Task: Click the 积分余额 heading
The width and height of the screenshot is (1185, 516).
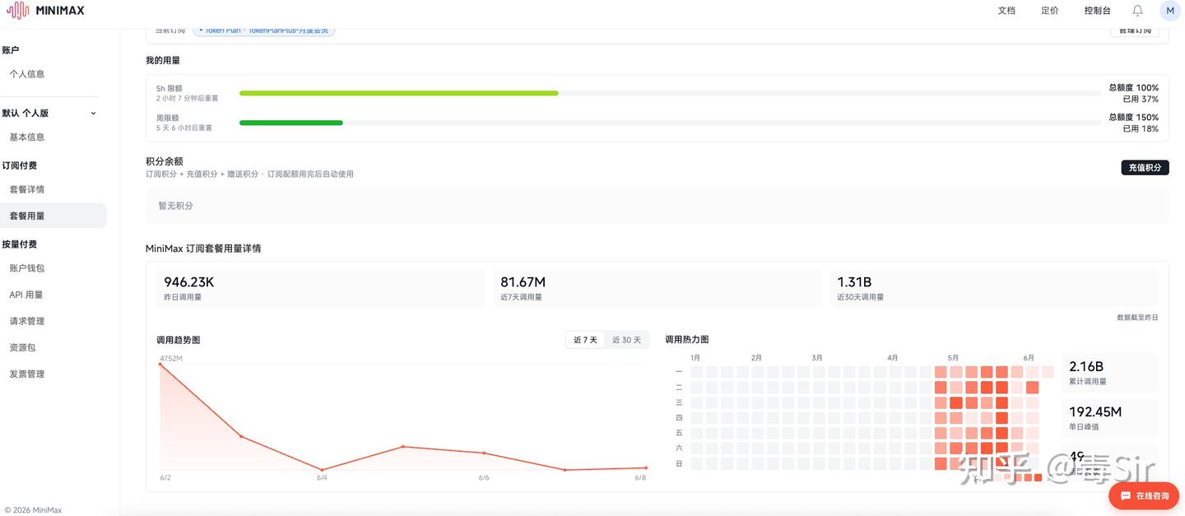Action: tap(165, 161)
